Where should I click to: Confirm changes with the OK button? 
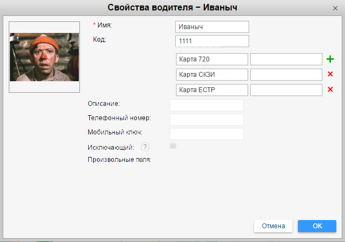click(317, 226)
